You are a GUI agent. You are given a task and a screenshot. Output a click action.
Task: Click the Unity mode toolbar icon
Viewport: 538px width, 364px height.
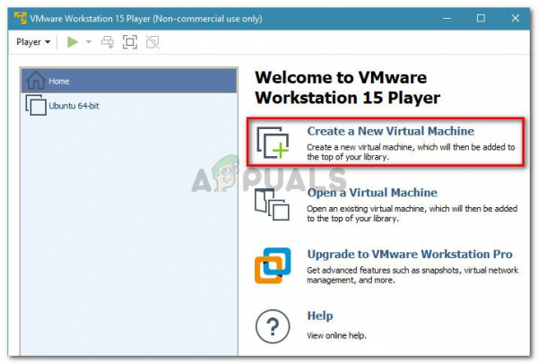click(152, 42)
